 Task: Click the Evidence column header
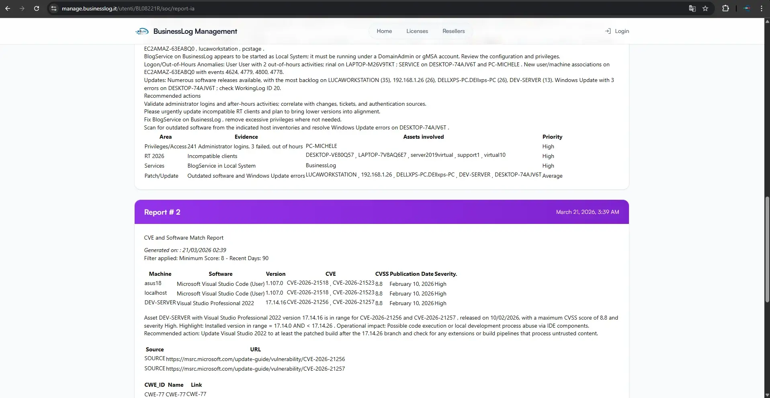coord(246,137)
